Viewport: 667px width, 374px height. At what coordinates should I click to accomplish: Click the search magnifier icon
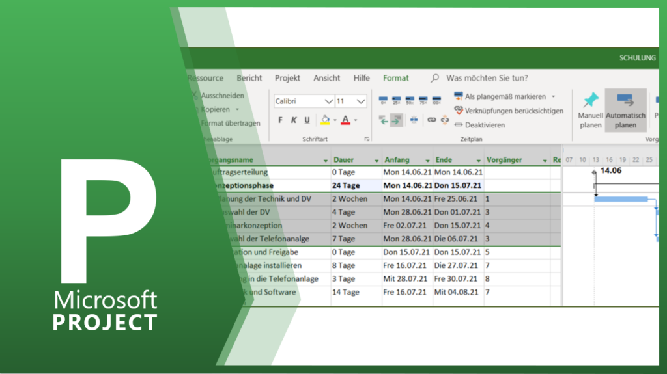[x=434, y=78]
